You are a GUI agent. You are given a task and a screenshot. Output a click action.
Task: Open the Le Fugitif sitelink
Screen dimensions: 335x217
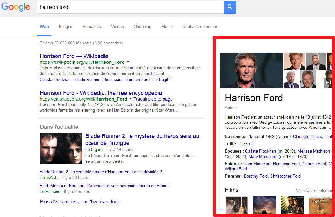162,79
